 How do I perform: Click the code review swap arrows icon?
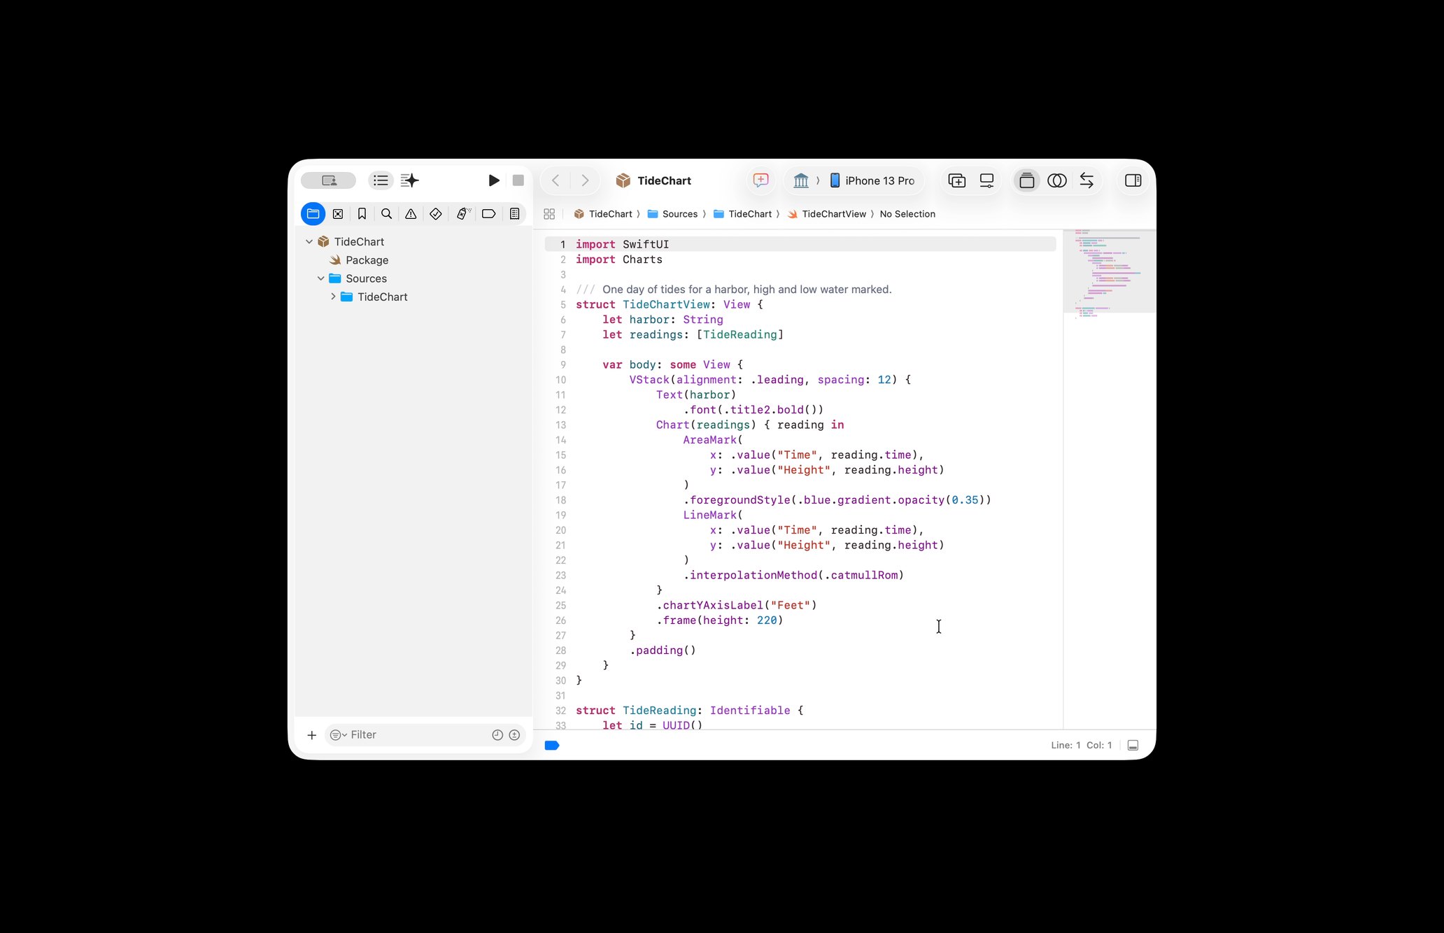tap(1086, 180)
